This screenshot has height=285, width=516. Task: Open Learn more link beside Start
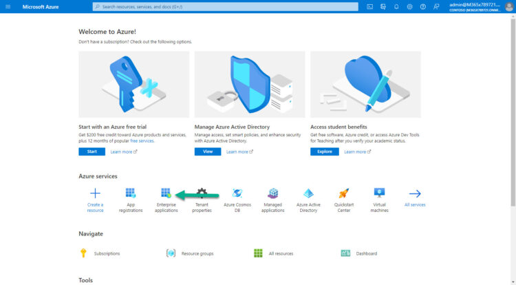coord(124,151)
